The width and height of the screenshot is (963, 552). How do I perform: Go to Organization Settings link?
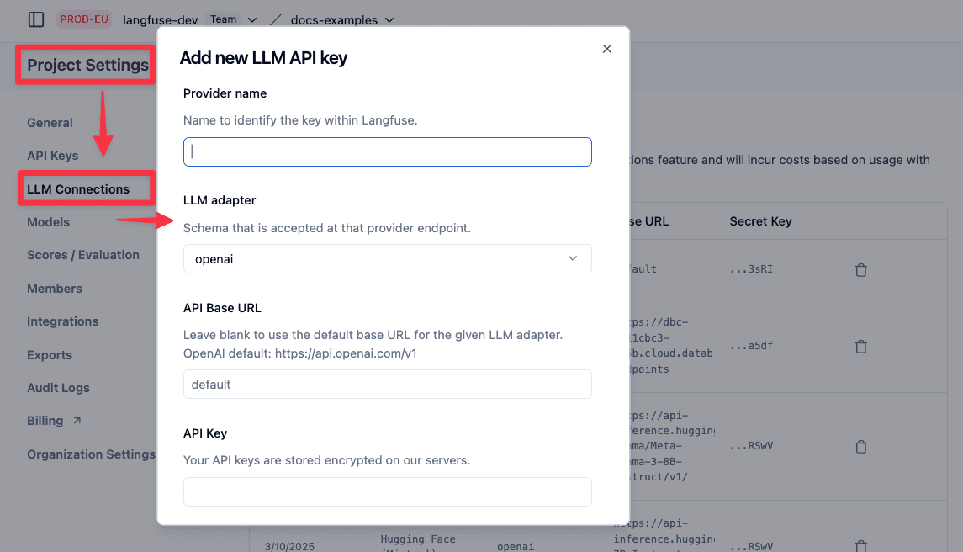point(91,454)
